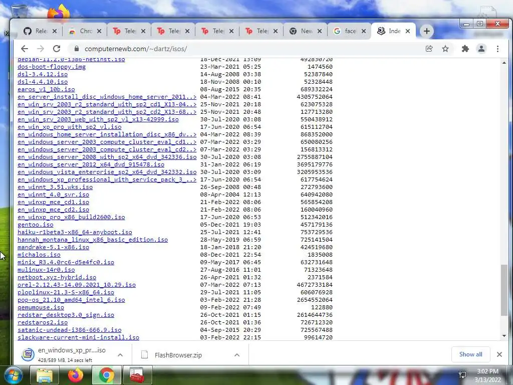Expand FlashBrowser.zip download options
The height and width of the screenshot is (385, 513).
coord(237,355)
